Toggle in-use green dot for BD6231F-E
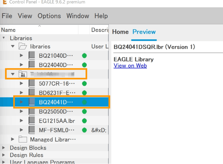The width and height of the screenshot is (223, 164). (x=84, y=93)
